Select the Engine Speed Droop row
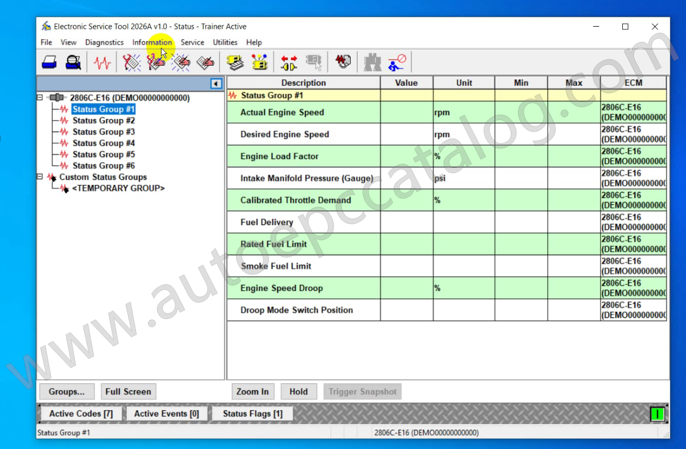The image size is (686, 449). tap(446, 288)
